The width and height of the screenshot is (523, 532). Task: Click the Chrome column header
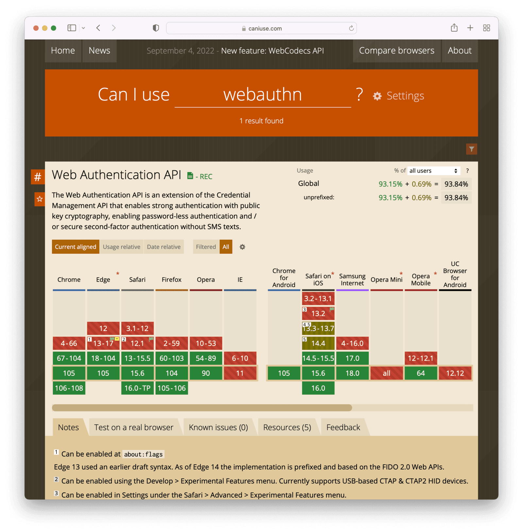69,280
